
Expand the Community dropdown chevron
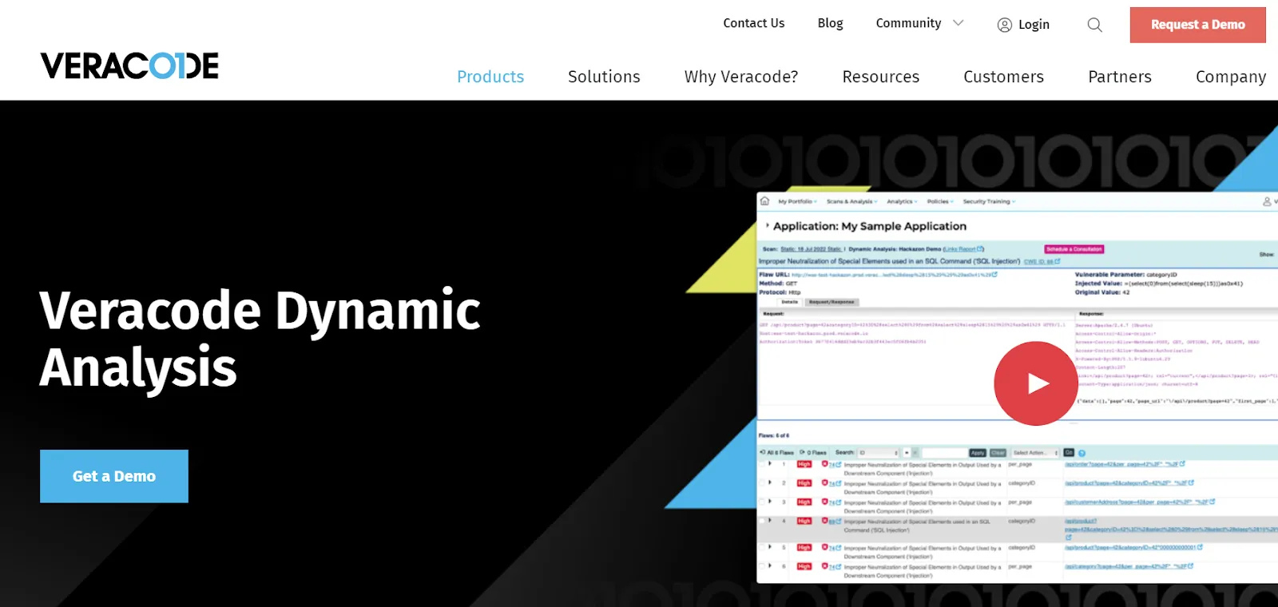[958, 23]
